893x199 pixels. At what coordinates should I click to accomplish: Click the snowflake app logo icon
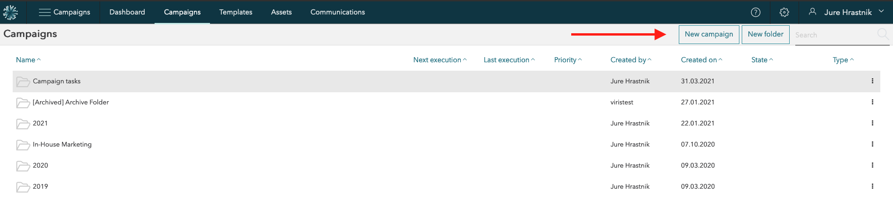click(10, 12)
